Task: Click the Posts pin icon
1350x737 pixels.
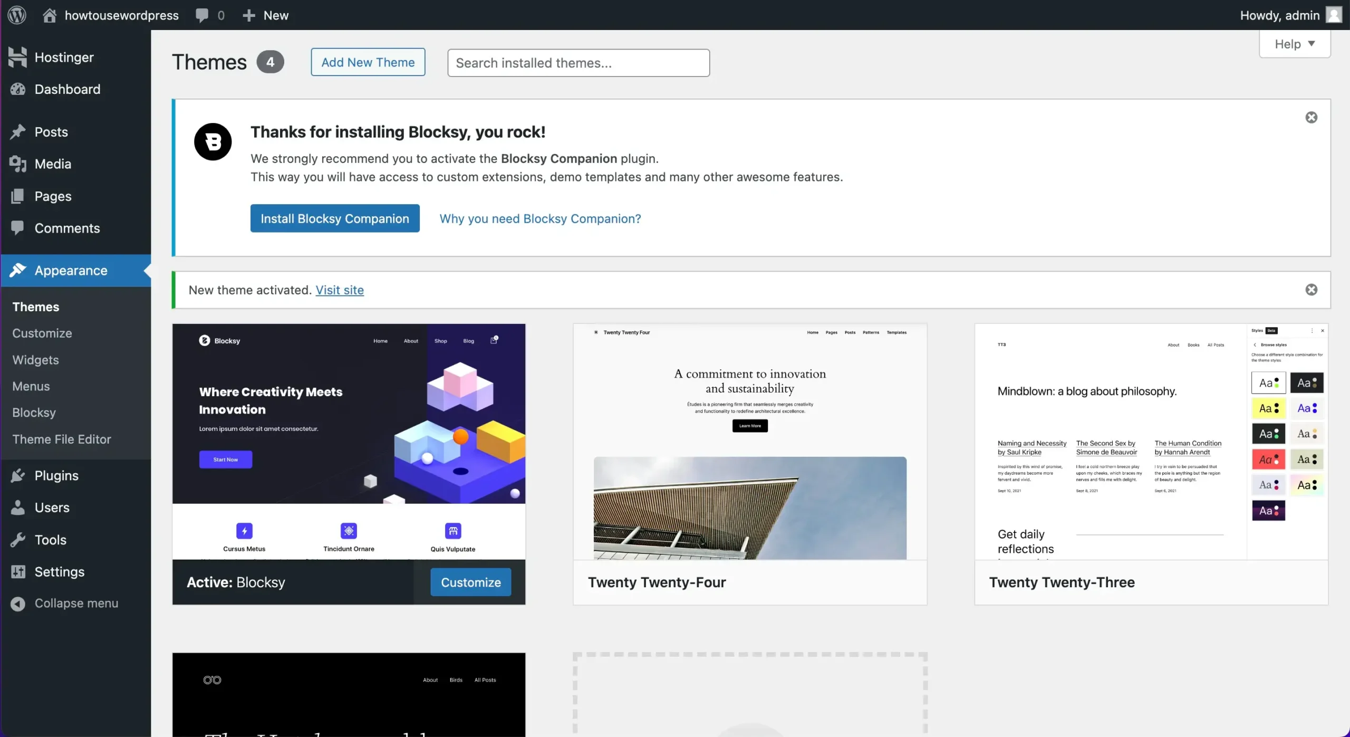Action: point(17,132)
